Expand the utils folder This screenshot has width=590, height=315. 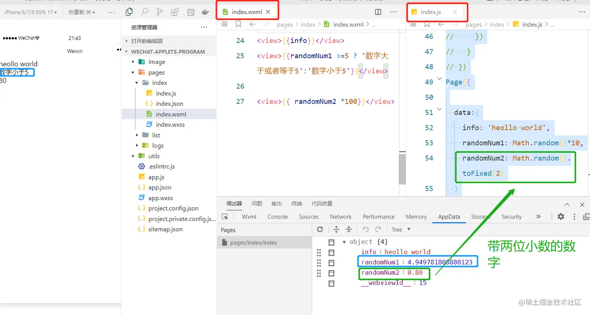(133, 156)
